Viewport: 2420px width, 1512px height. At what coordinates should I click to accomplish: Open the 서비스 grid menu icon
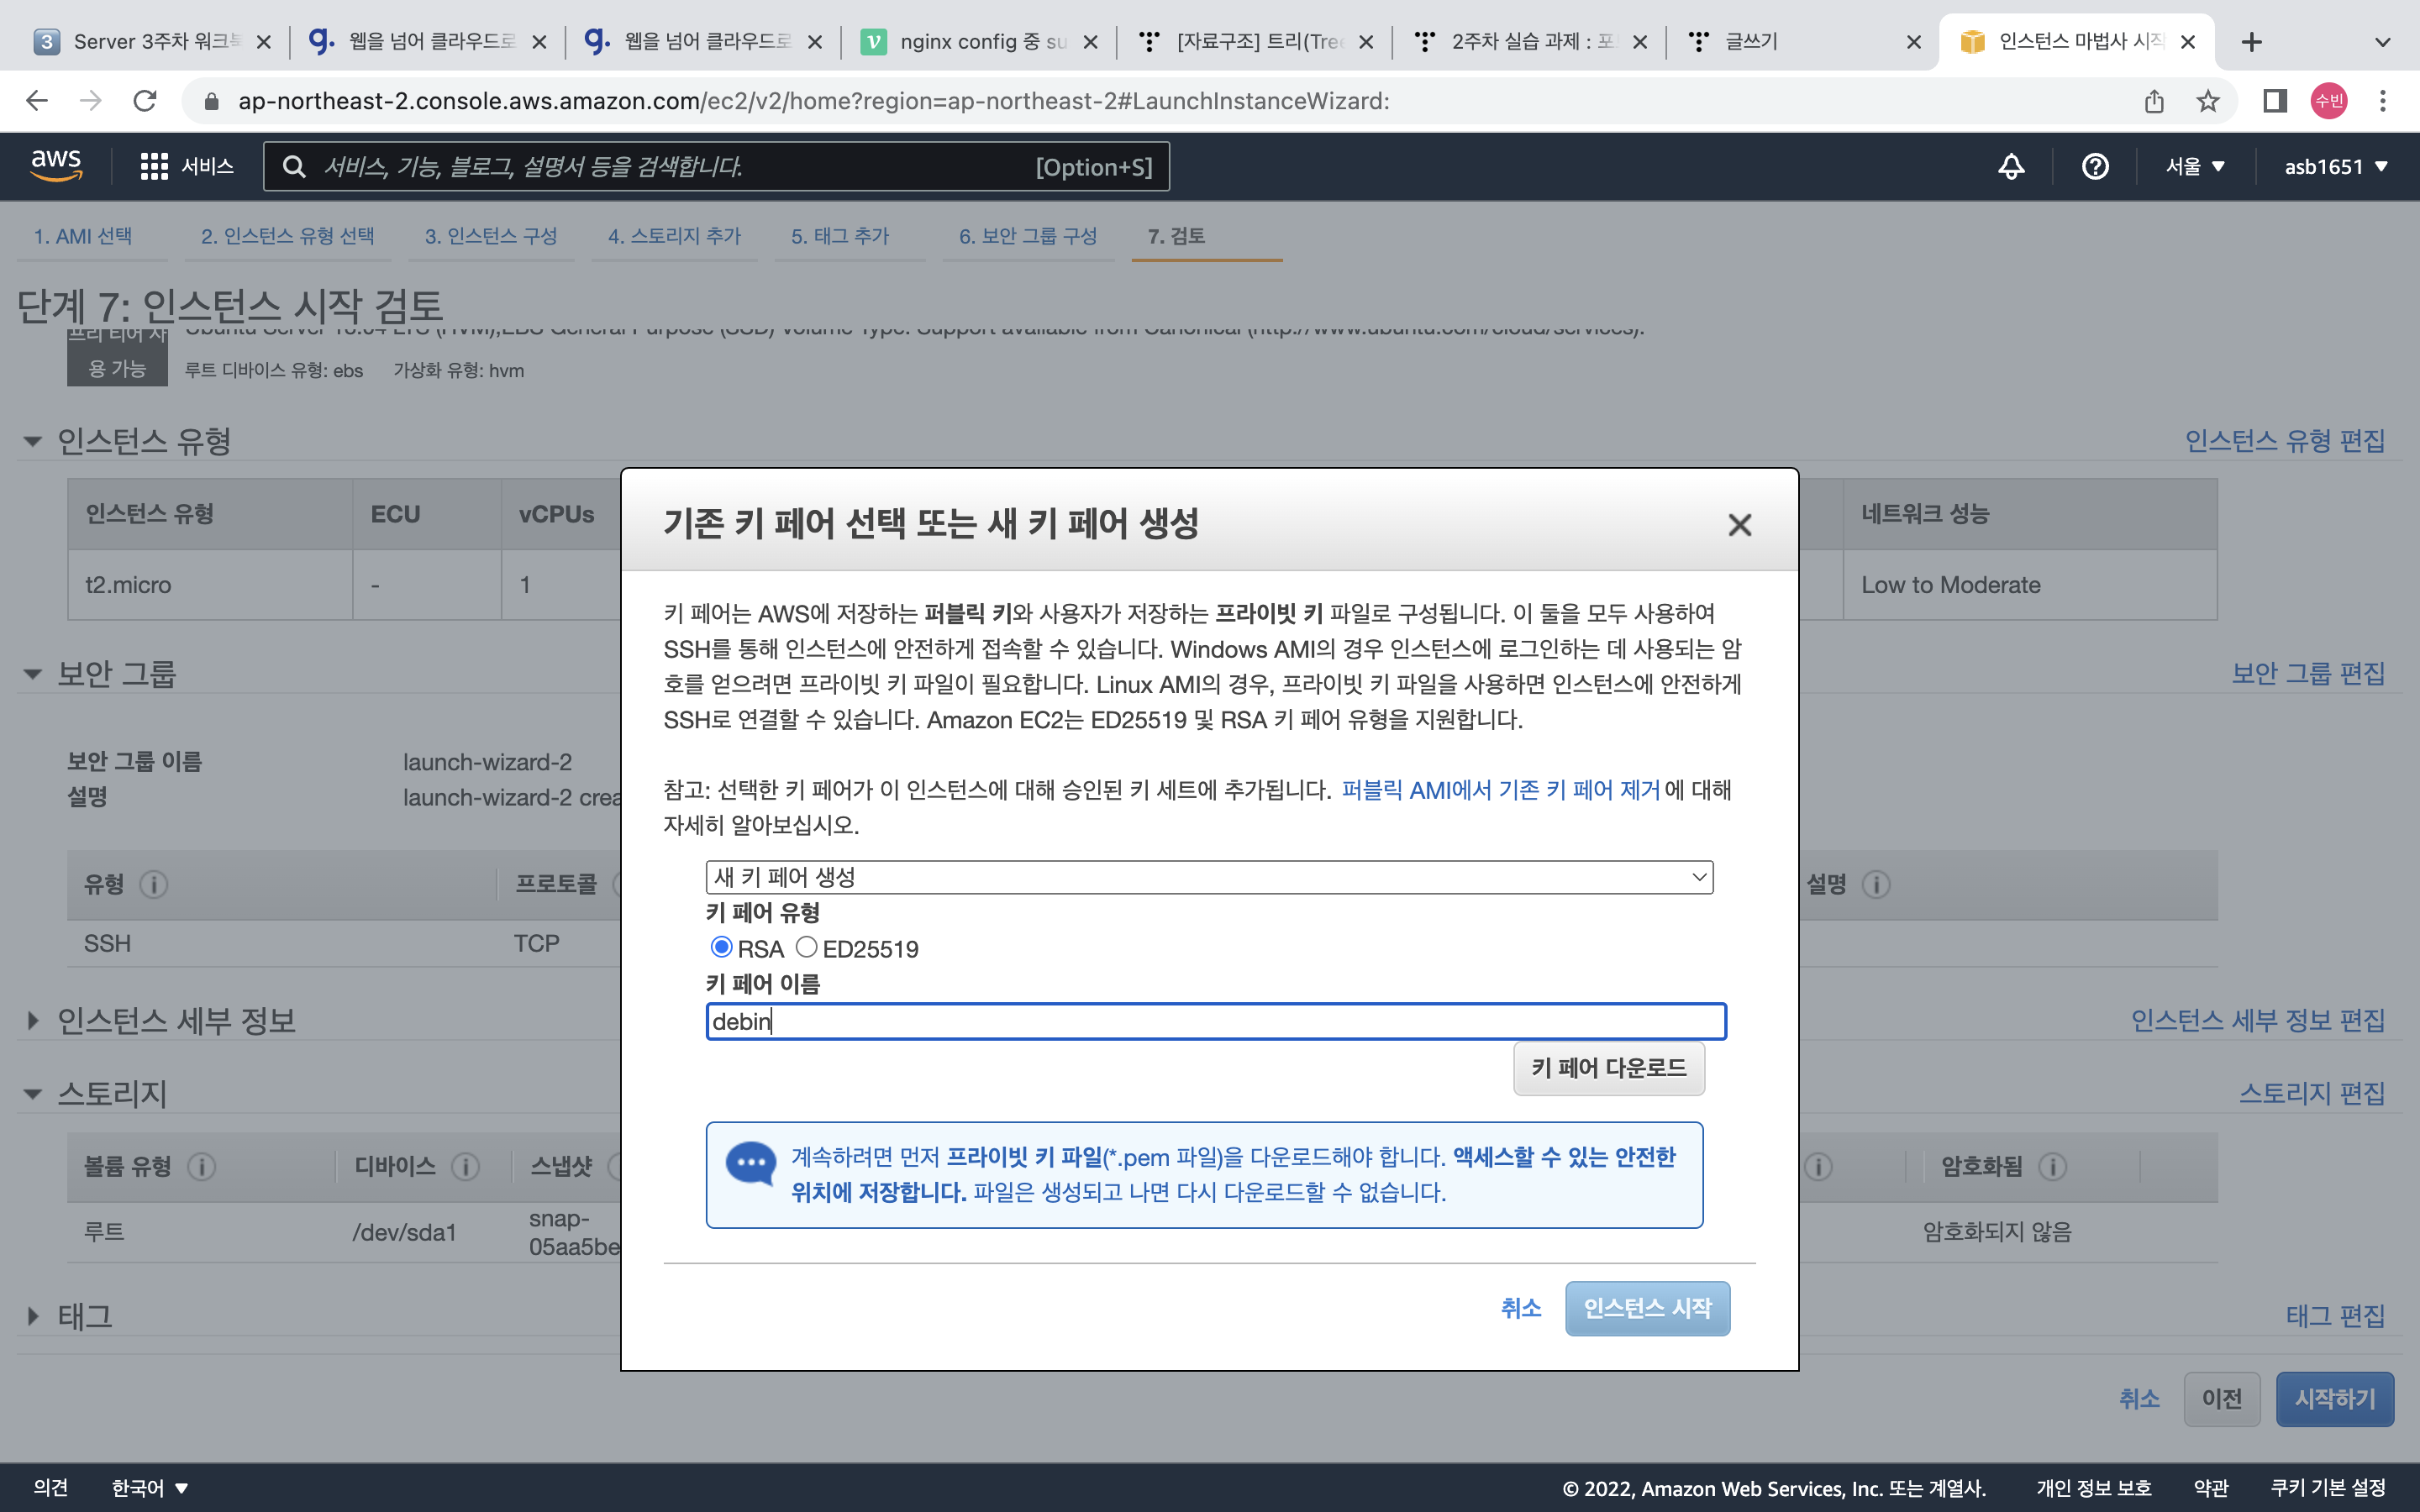tap(154, 166)
